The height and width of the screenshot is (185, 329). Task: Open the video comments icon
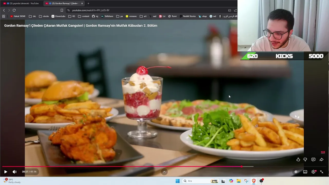[x=313, y=160]
